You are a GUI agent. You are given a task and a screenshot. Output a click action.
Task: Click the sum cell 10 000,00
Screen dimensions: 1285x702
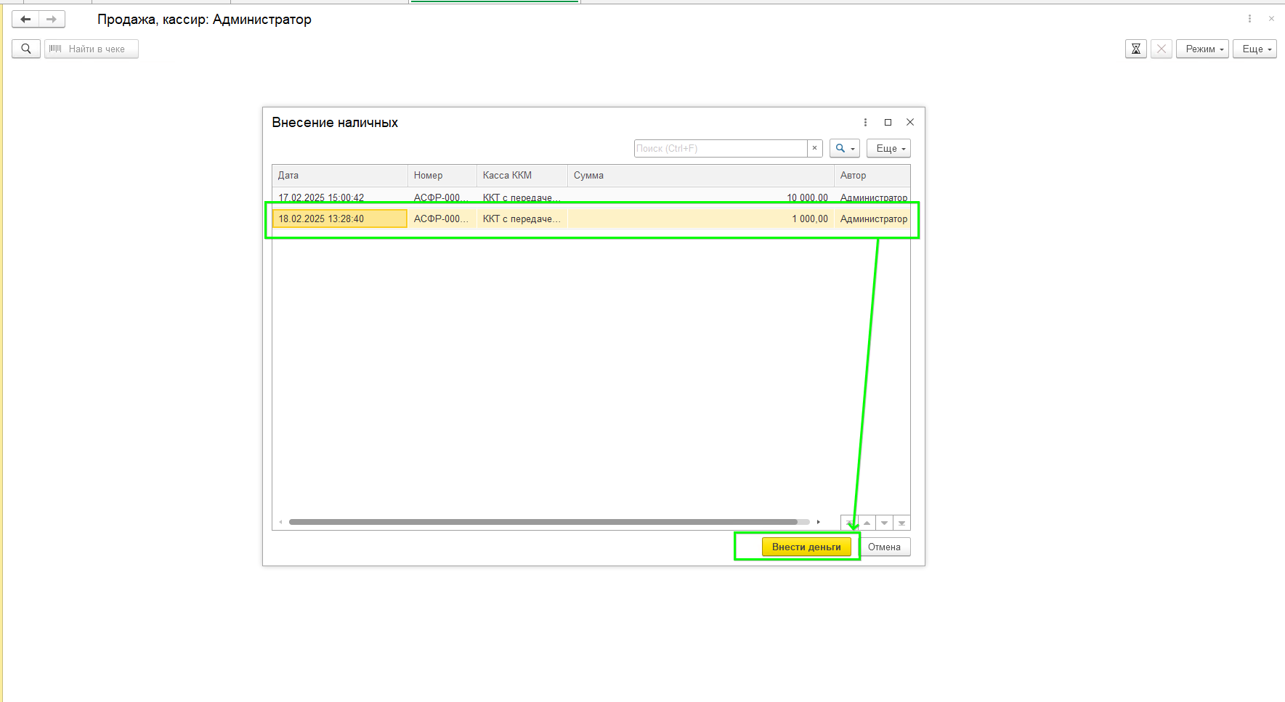701,197
